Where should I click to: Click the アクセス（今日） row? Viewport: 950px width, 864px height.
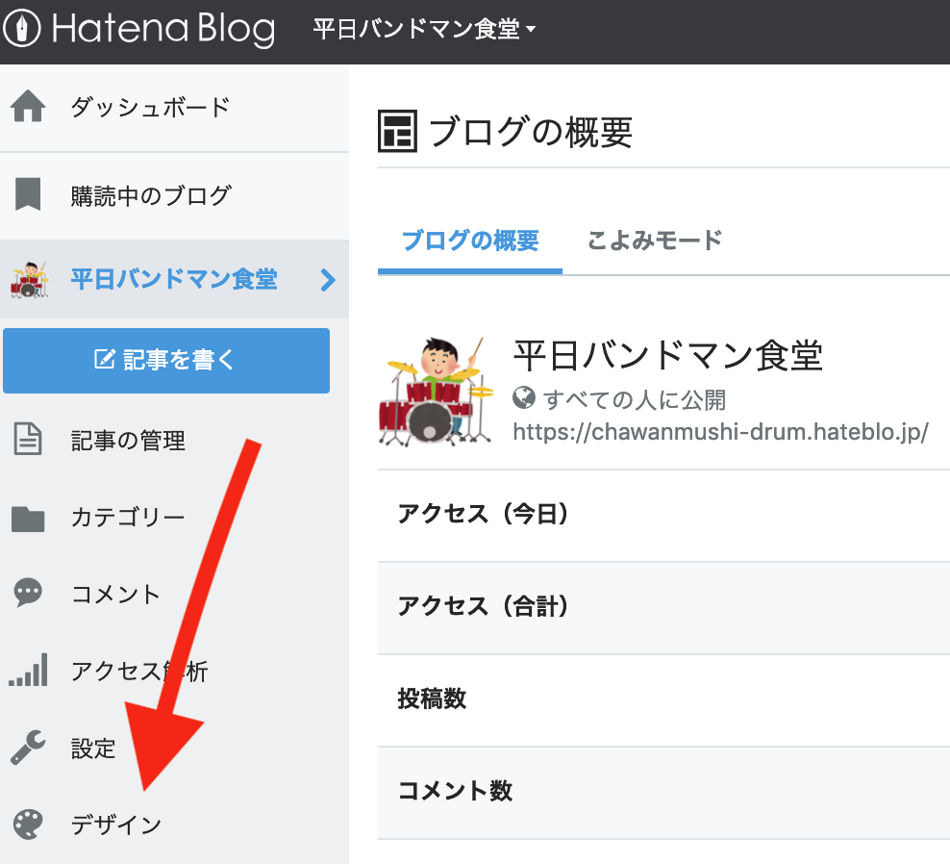tap(664, 515)
